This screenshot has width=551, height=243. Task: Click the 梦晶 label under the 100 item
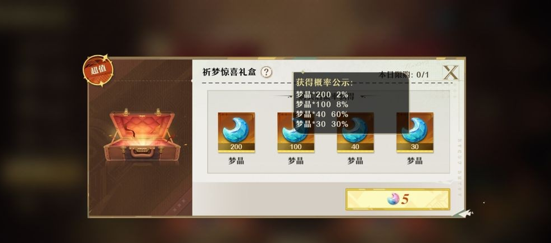pos(296,161)
